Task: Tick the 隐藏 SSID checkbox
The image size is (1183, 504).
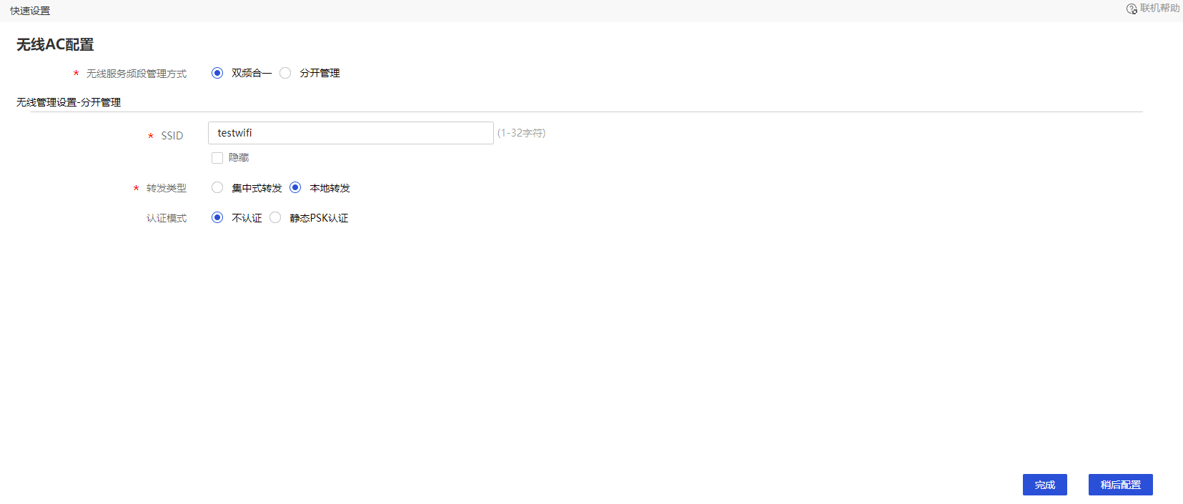Action: click(x=217, y=158)
